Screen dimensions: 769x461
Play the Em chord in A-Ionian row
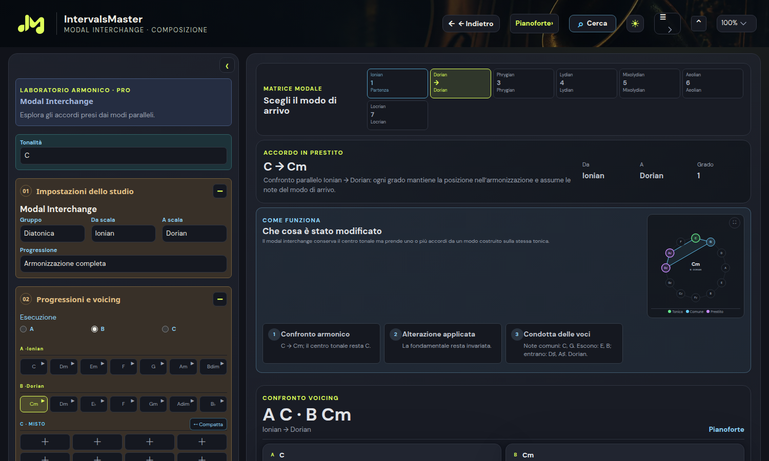click(94, 366)
